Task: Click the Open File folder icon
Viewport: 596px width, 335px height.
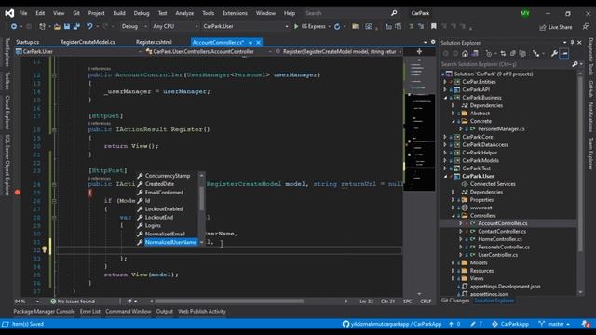Action: pos(57,27)
